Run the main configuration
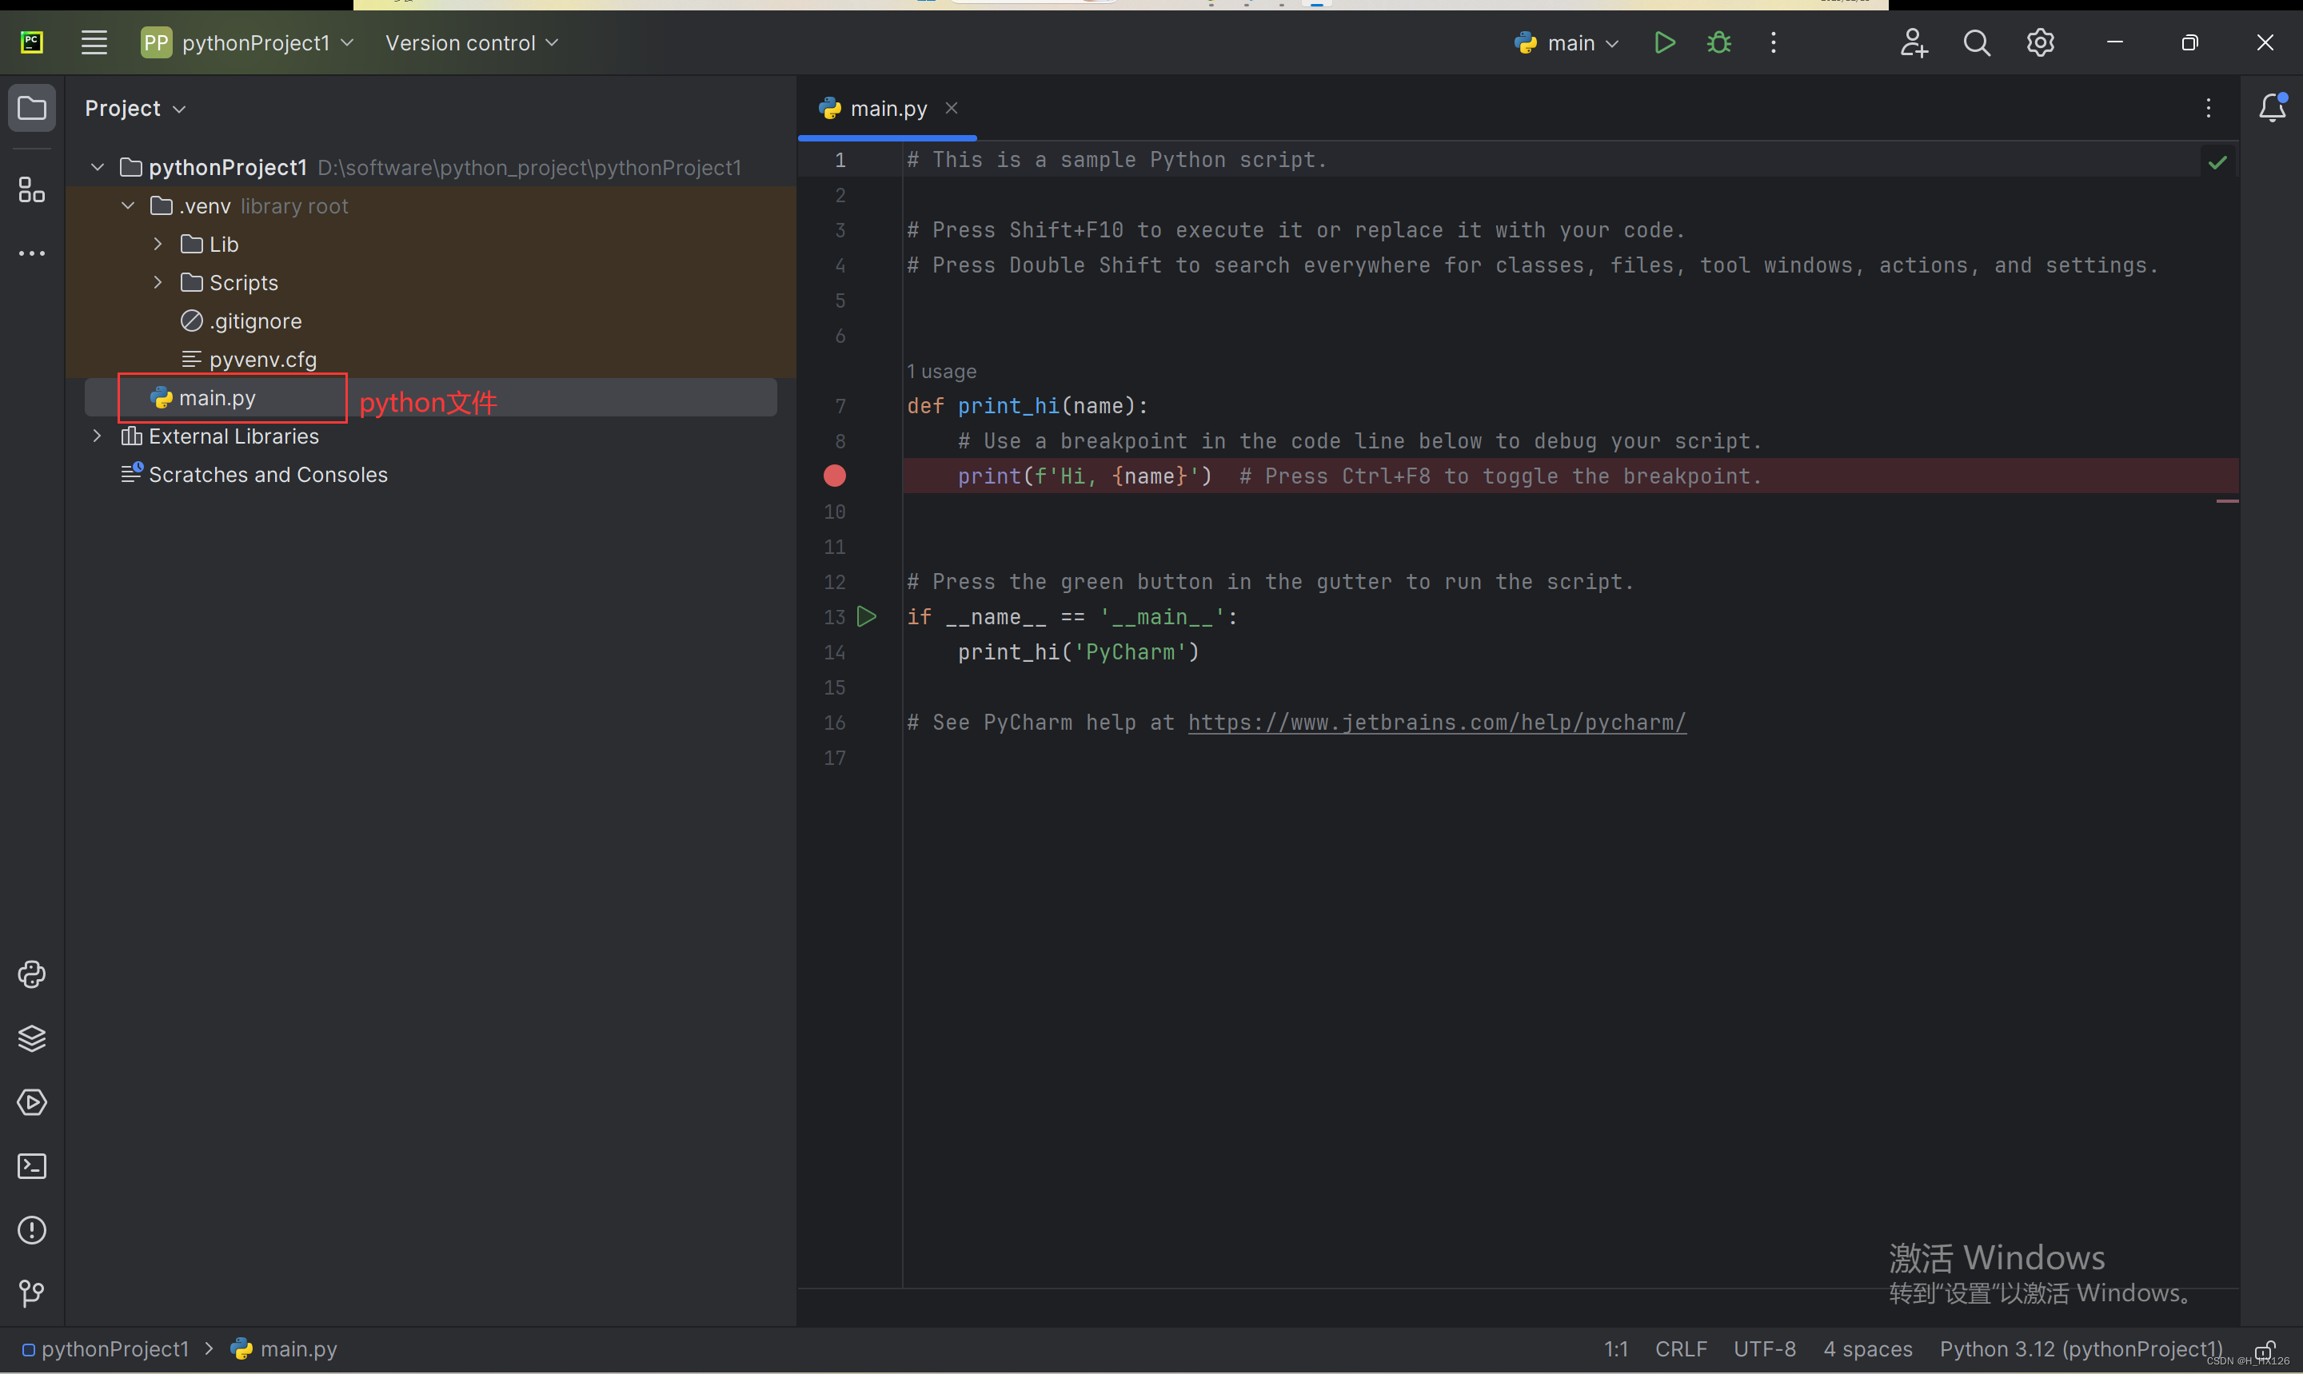The image size is (2303, 1374). click(1664, 42)
